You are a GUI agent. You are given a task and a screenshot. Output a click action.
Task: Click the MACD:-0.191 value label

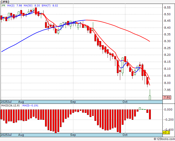coord(30,106)
